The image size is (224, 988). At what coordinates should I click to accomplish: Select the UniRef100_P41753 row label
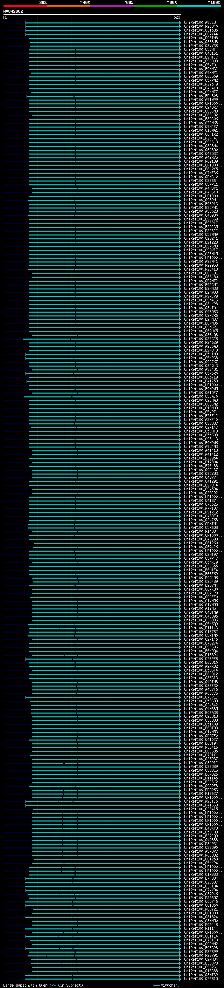(x=201, y=381)
